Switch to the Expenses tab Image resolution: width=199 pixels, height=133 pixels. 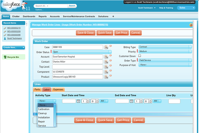[58, 89]
